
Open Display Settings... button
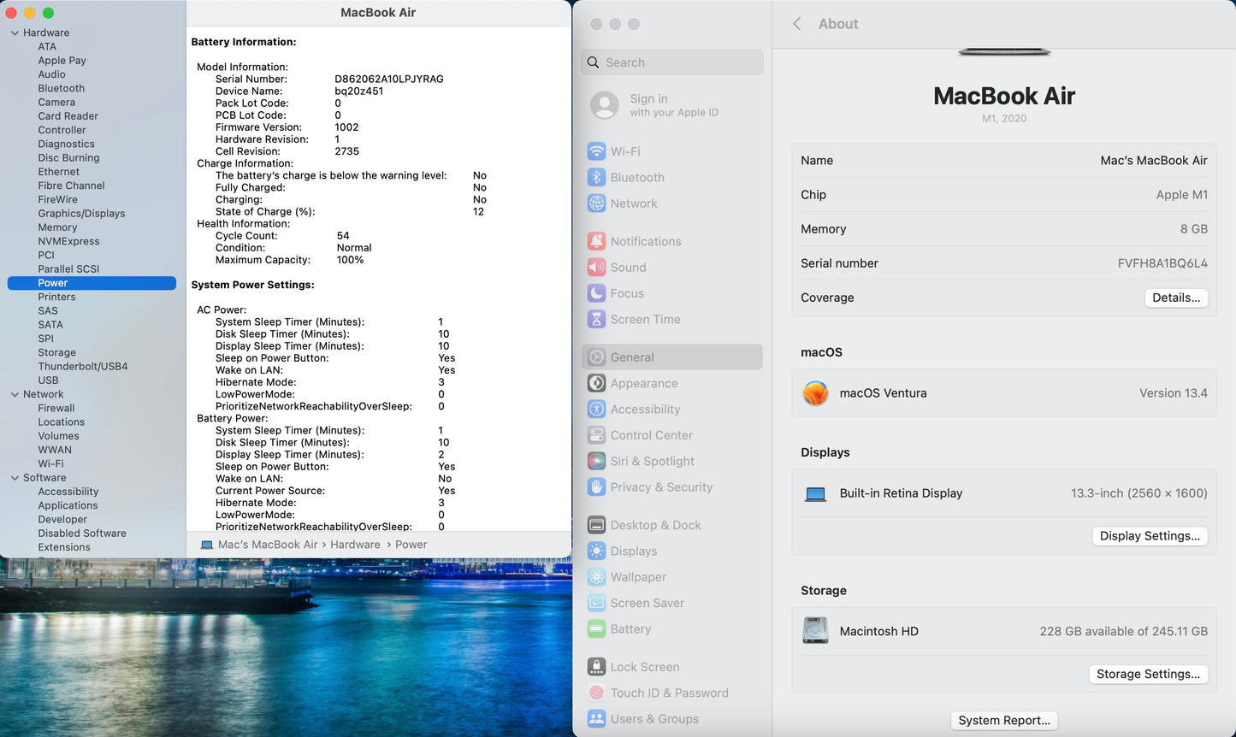click(1150, 536)
